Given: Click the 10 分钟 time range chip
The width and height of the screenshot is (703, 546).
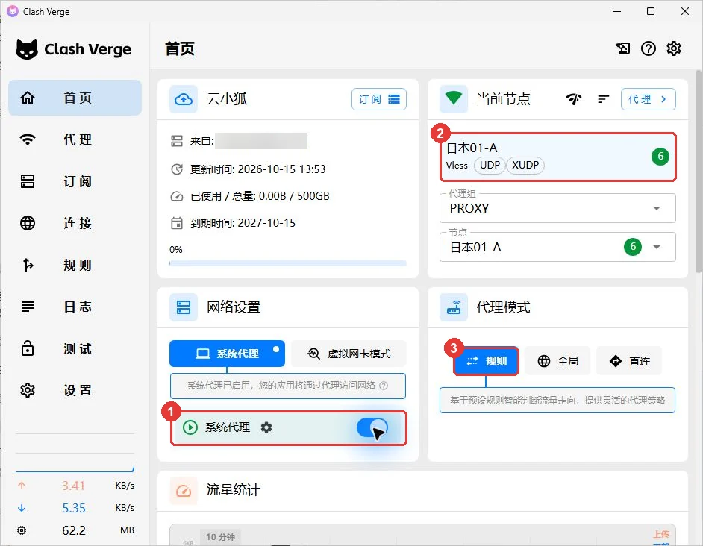Looking at the screenshot, I should click(220, 537).
